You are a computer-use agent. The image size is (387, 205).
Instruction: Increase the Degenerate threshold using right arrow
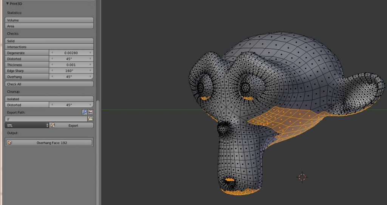(90, 53)
